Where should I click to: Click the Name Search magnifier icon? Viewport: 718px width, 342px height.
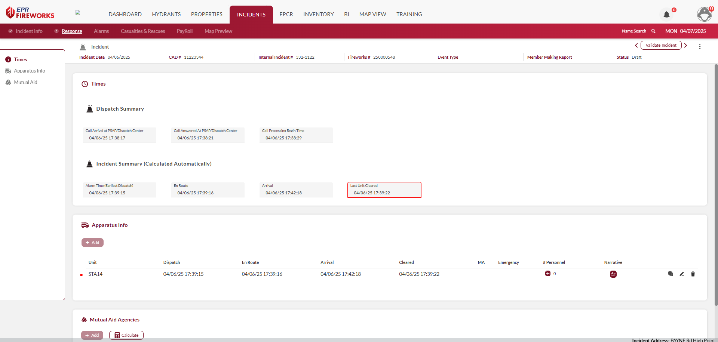tap(653, 31)
